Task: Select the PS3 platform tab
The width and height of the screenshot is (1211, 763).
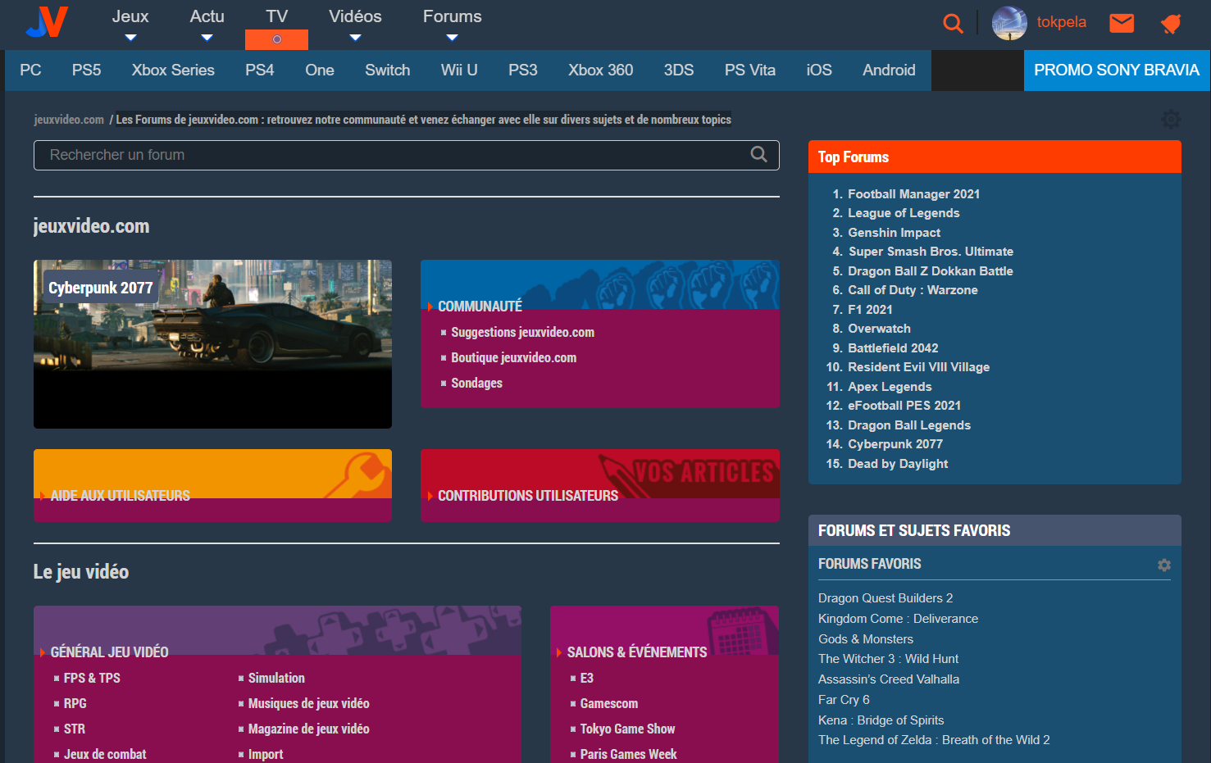Action: pos(522,70)
